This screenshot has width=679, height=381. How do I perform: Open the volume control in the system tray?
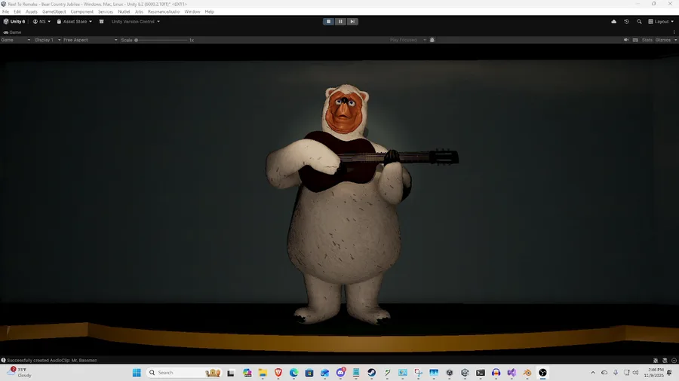click(x=636, y=373)
